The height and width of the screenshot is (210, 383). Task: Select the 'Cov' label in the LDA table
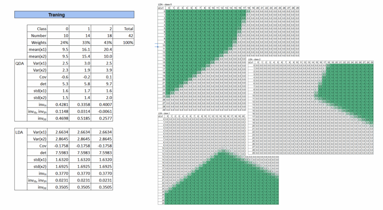click(37, 146)
